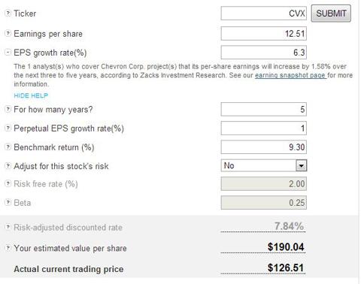This screenshot has width=361, height=284.
Task: Click the SUBMIT button
Action: [331, 14]
